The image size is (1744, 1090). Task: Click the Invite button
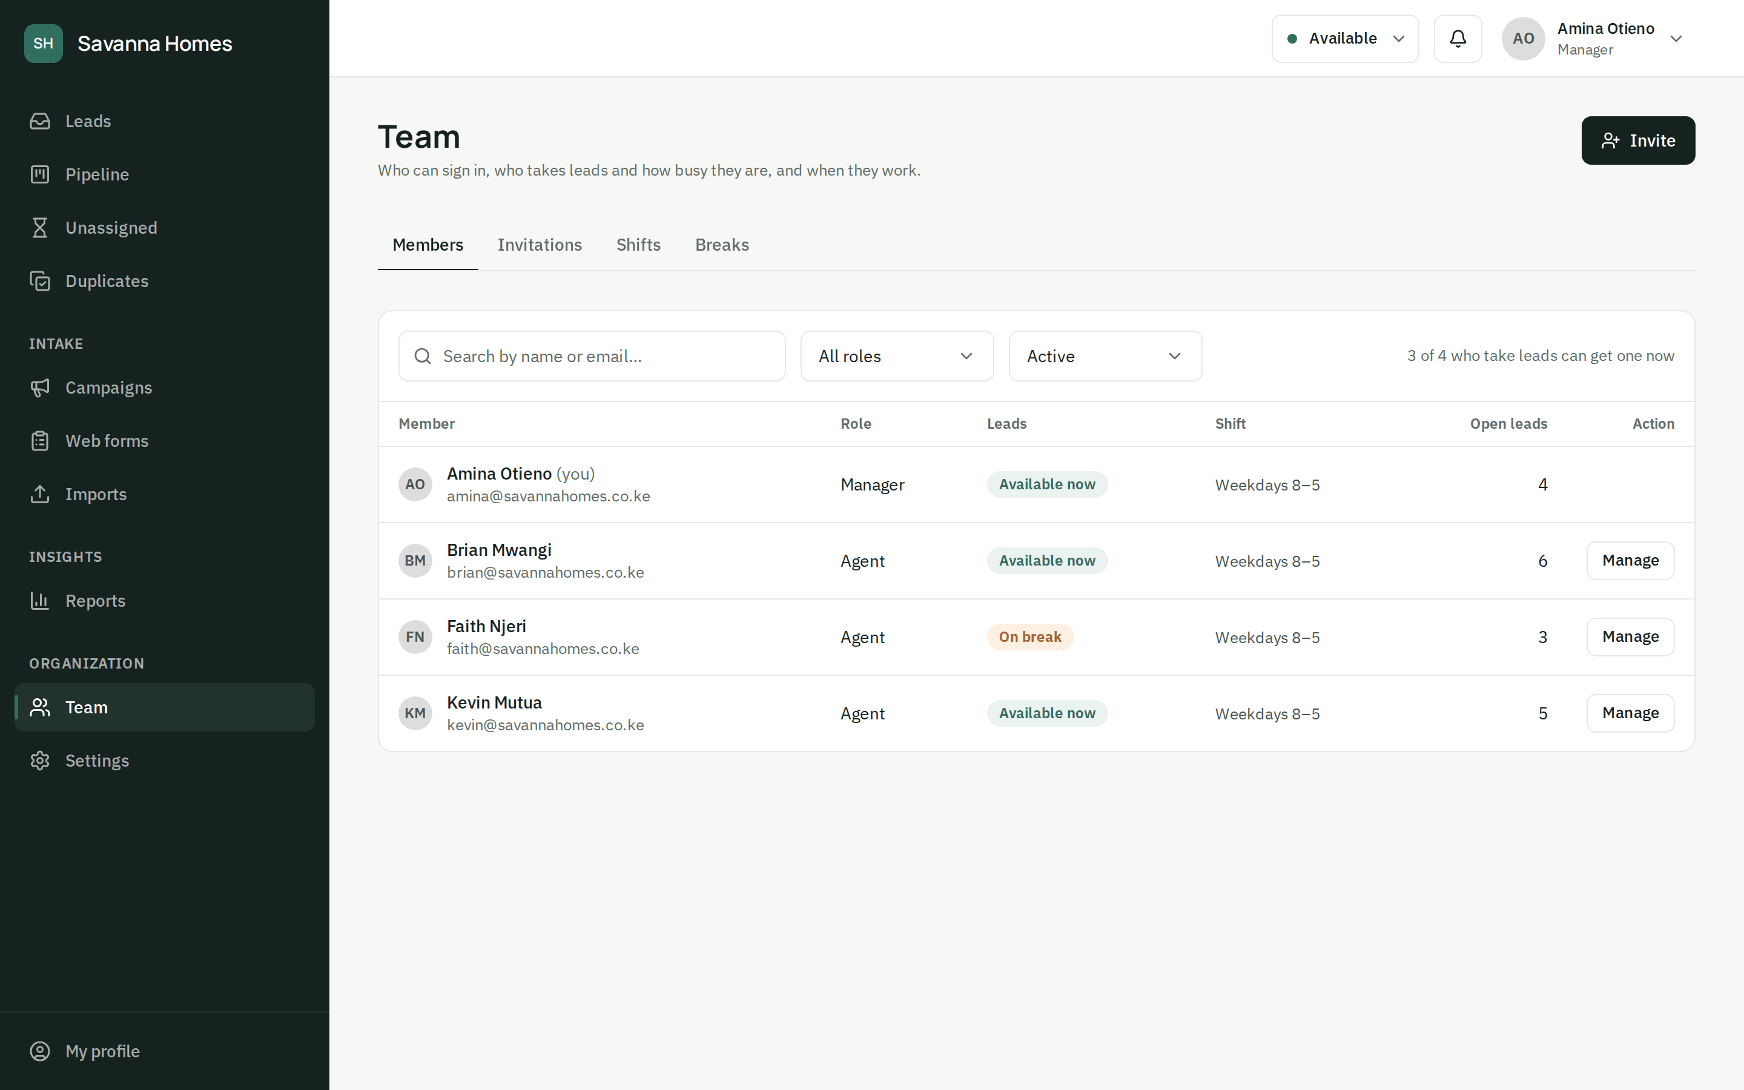[1637, 140]
